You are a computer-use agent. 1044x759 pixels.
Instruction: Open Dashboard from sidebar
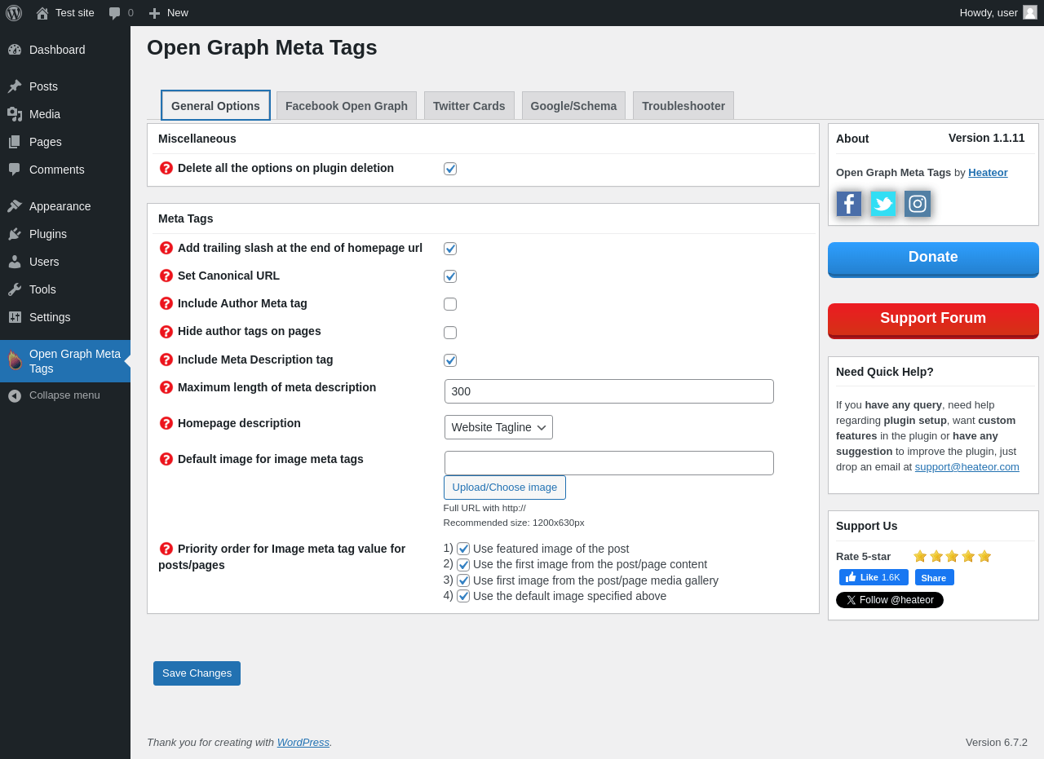(x=65, y=50)
